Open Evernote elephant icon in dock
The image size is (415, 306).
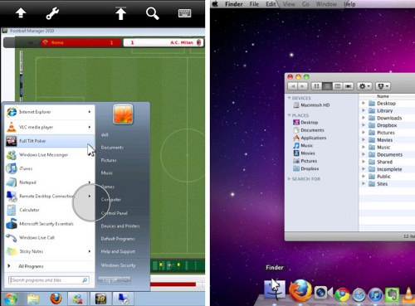click(393, 294)
